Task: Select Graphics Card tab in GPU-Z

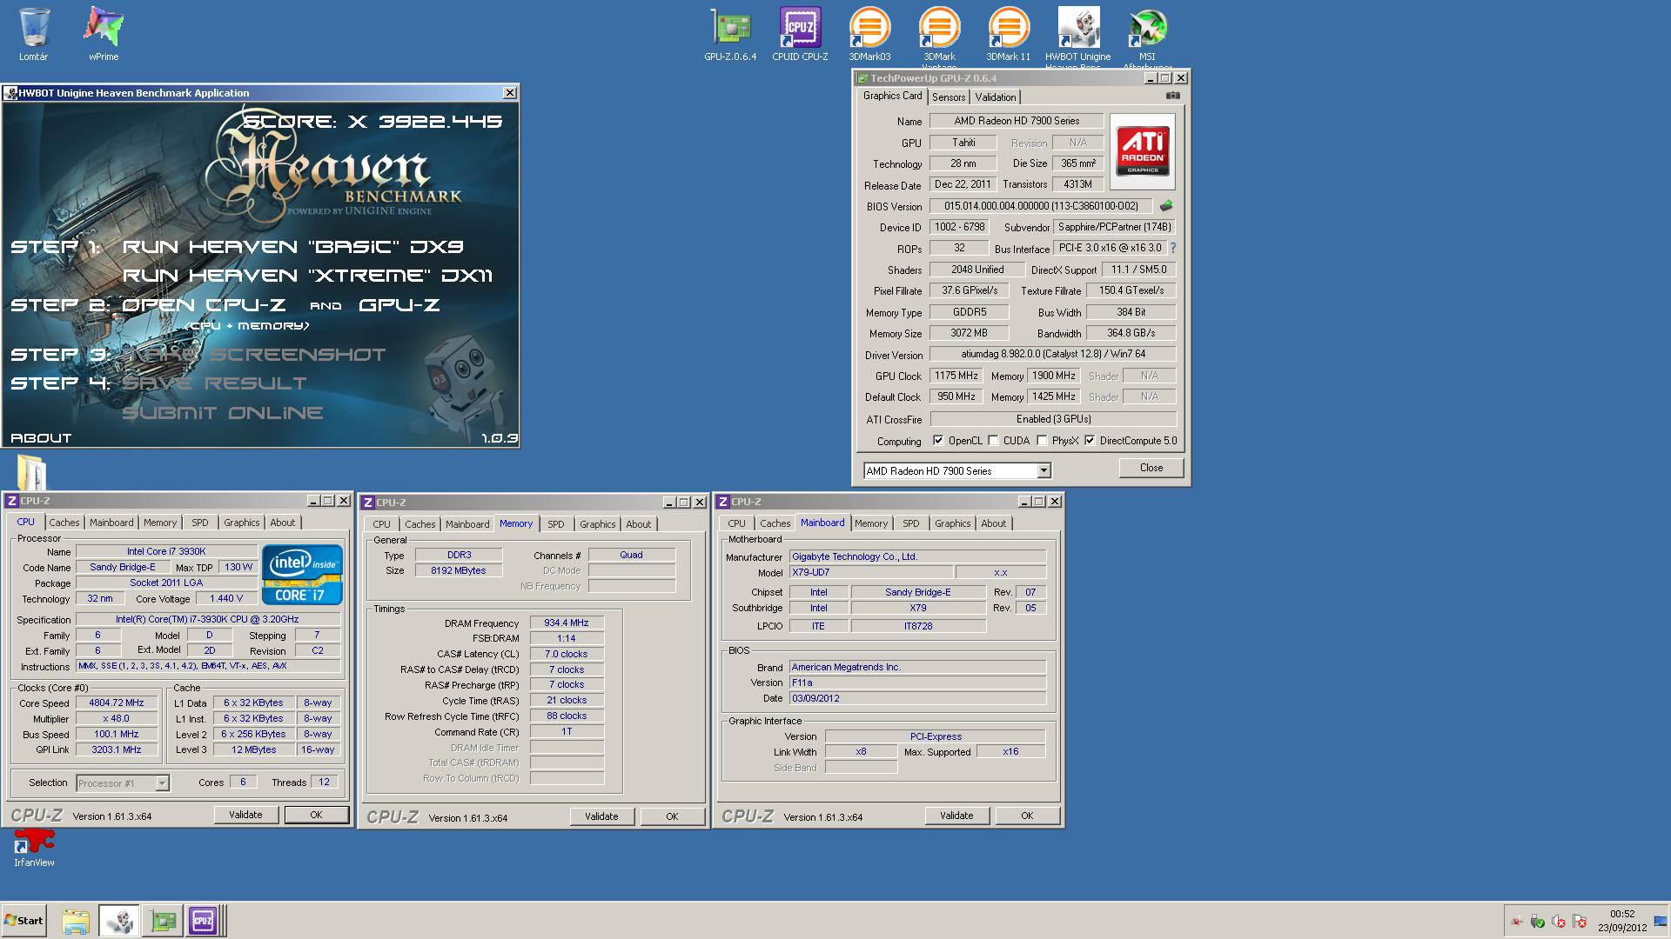Action: (892, 96)
